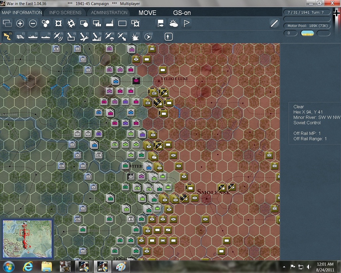Click the VELIKIE LUKI city on map
This screenshot has width=341, height=273.
[x=159, y=81]
